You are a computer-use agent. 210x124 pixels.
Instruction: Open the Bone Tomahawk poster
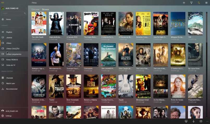tap(74, 86)
